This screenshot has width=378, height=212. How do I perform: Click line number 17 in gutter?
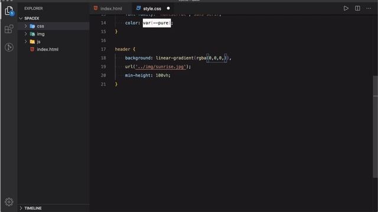(103, 49)
